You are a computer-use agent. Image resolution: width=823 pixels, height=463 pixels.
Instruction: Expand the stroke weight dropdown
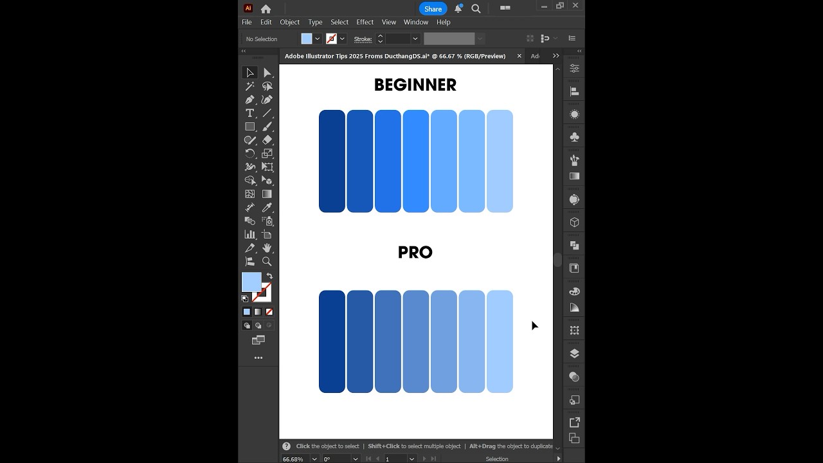point(415,39)
